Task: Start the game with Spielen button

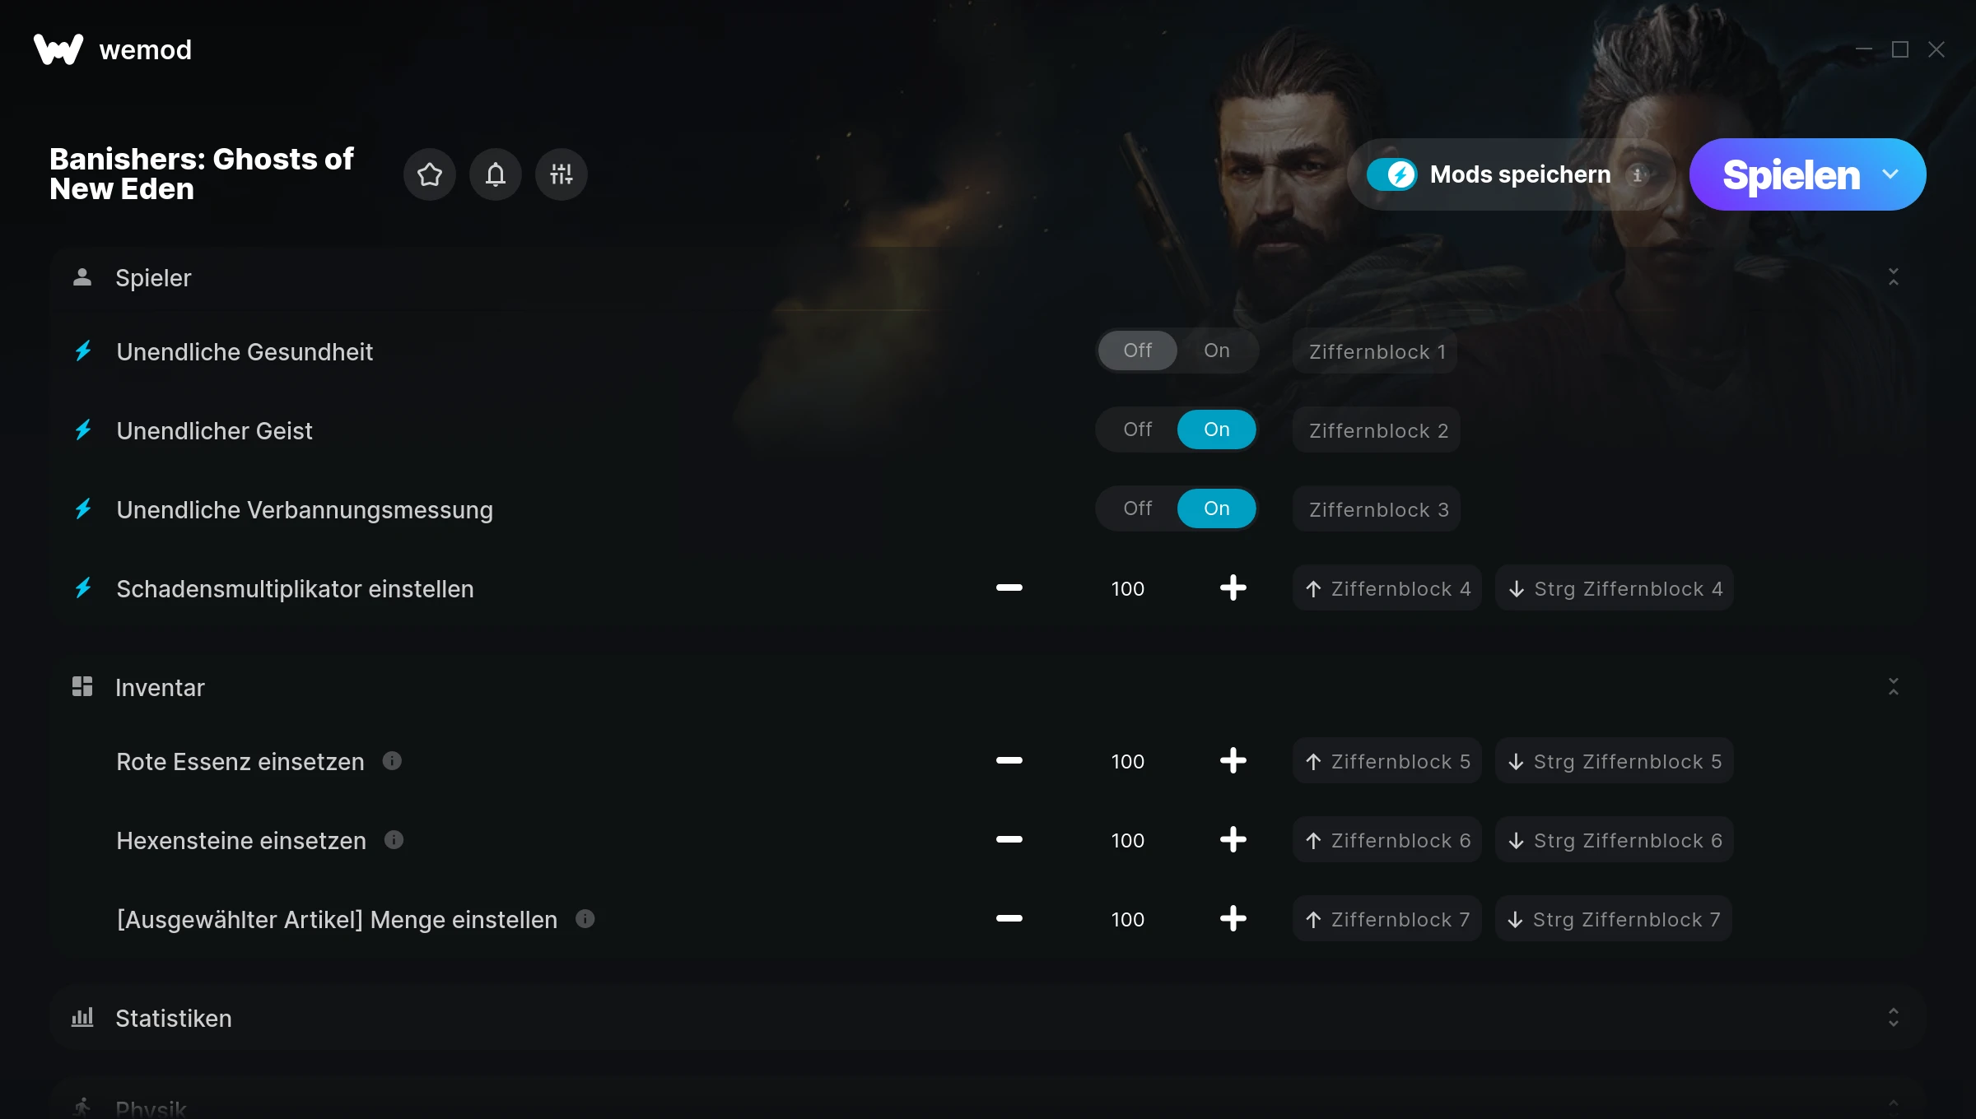Action: [x=1791, y=174]
